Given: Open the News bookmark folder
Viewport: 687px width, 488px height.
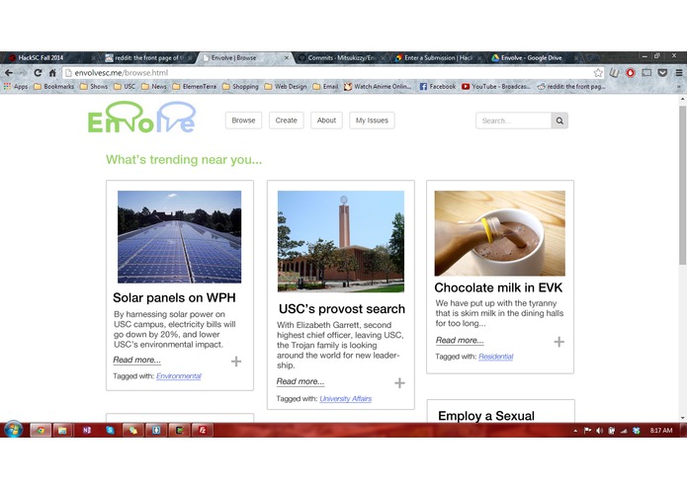Looking at the screenshot, I should [x=154, y=87].
